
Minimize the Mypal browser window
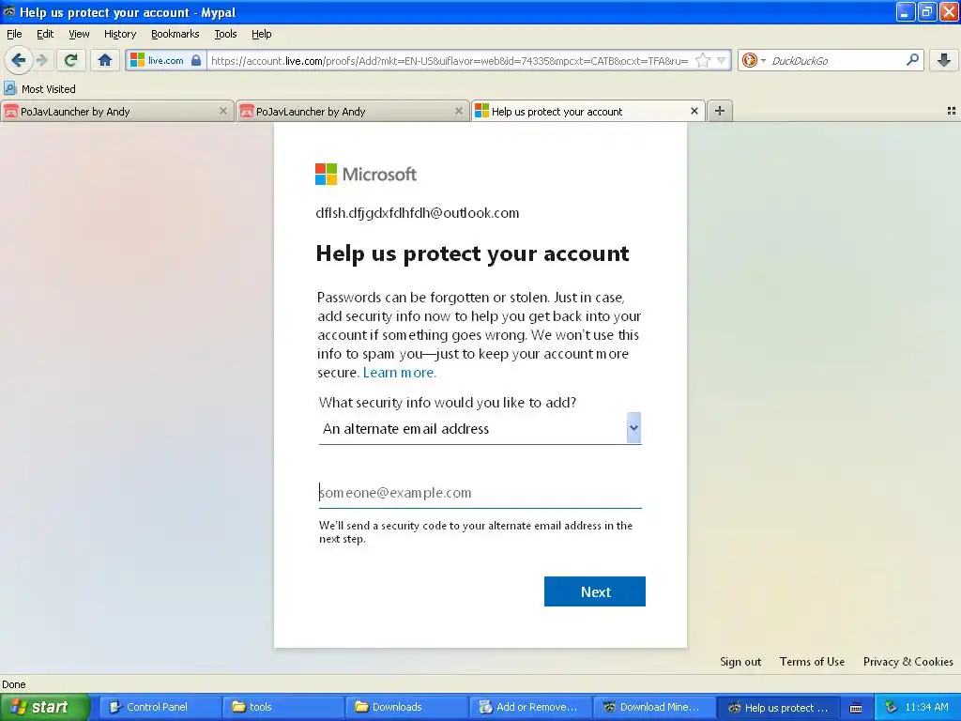pos(905,11)
